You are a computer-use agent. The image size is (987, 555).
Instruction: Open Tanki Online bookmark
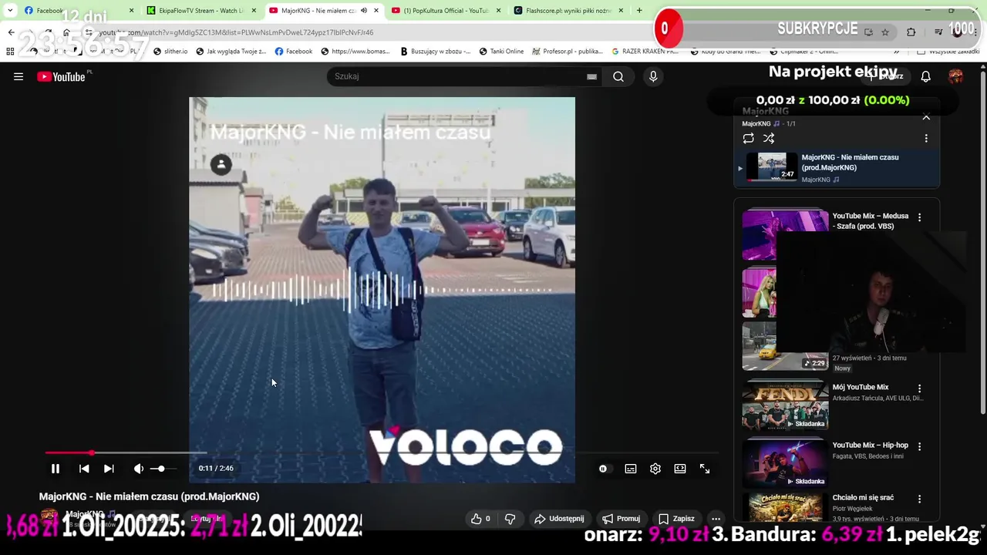501,52
